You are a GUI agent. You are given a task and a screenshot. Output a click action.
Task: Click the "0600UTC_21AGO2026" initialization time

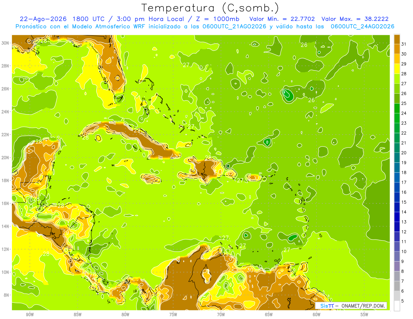click(x=234, y=26)
